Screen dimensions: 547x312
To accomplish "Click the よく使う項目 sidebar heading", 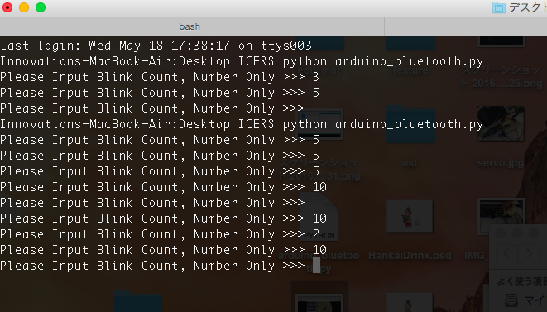I will click(x=521, y=281).
